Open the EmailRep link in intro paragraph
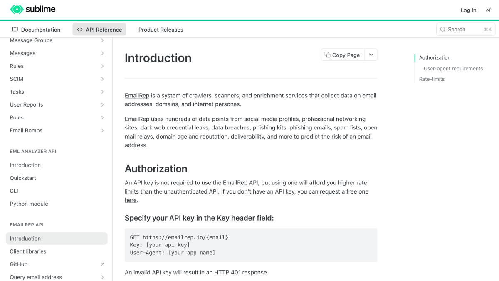Screen dimensions: 499x281 tap(137, 95)
